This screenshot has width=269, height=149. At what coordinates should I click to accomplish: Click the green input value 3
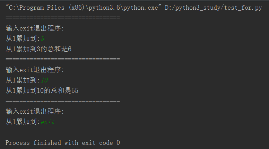click(x=42, y=39)
